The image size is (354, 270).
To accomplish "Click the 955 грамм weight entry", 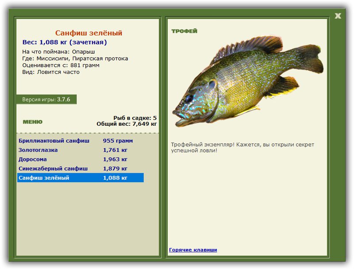I will click(118, 141).
